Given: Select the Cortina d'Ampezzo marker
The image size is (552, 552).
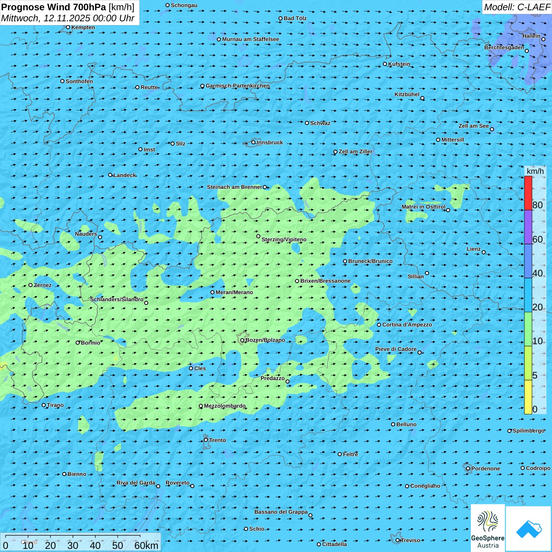Looking at the screenshot, I should tap(379, 325).
